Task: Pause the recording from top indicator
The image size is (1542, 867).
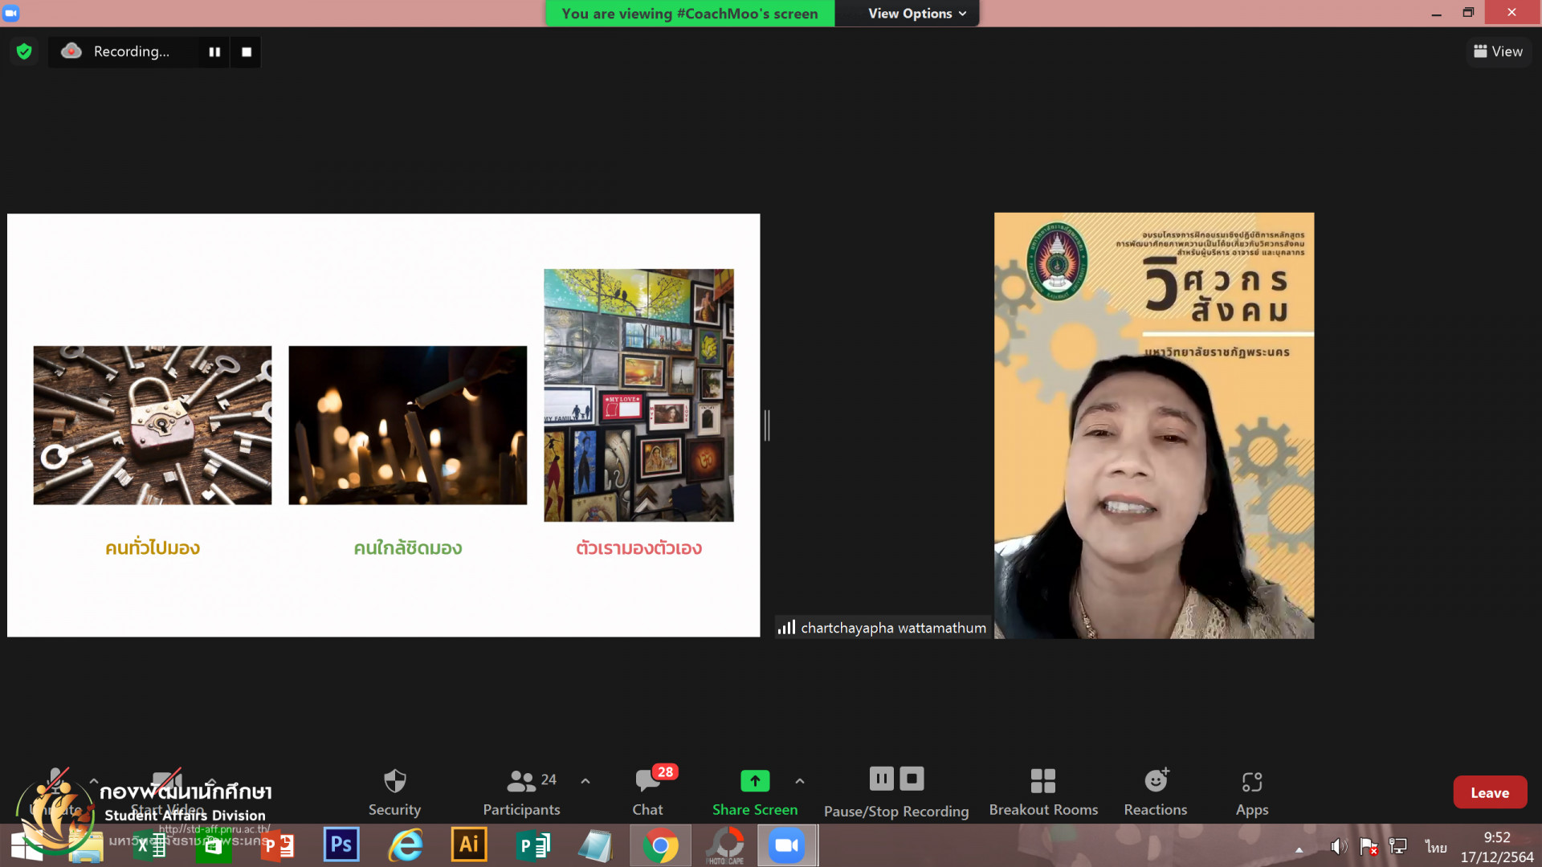Action: [214, 51]
